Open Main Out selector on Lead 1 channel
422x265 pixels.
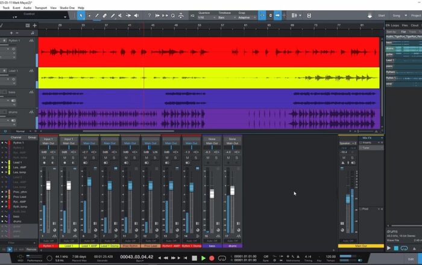(x=69, y=143)
